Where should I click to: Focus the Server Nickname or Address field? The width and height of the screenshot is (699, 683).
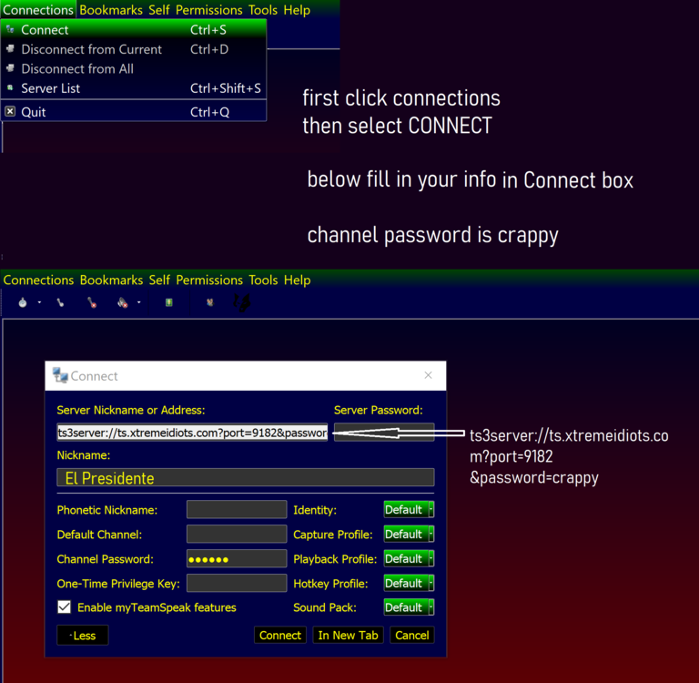click(192, 433)
